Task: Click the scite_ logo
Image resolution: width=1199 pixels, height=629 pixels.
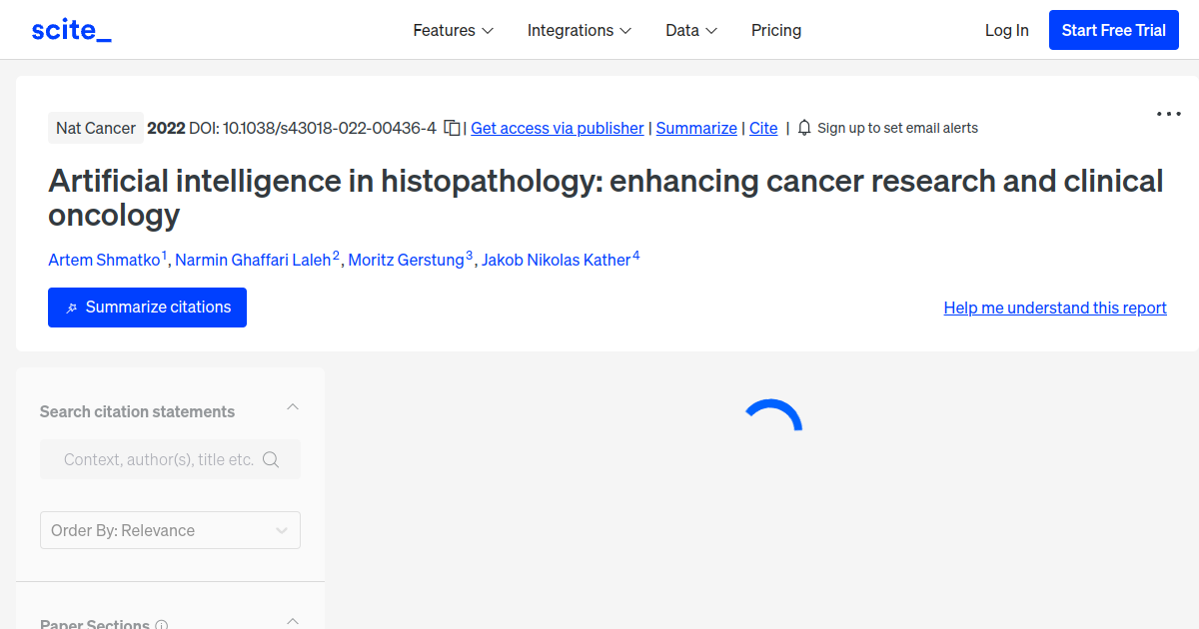Action: (71, 30)
